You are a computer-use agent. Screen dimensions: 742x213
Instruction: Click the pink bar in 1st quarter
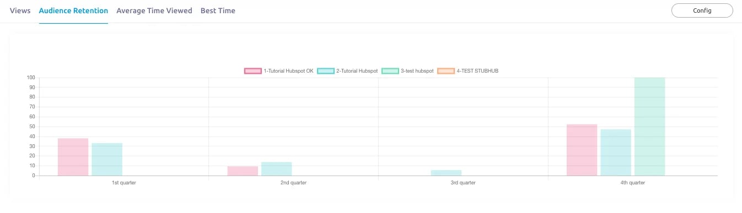click(x=73, y=157)
